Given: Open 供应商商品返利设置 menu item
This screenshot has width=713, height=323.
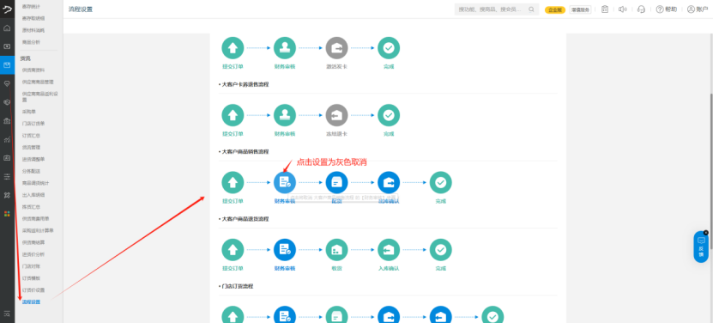Looking at the screenshot, I should 40,96.
